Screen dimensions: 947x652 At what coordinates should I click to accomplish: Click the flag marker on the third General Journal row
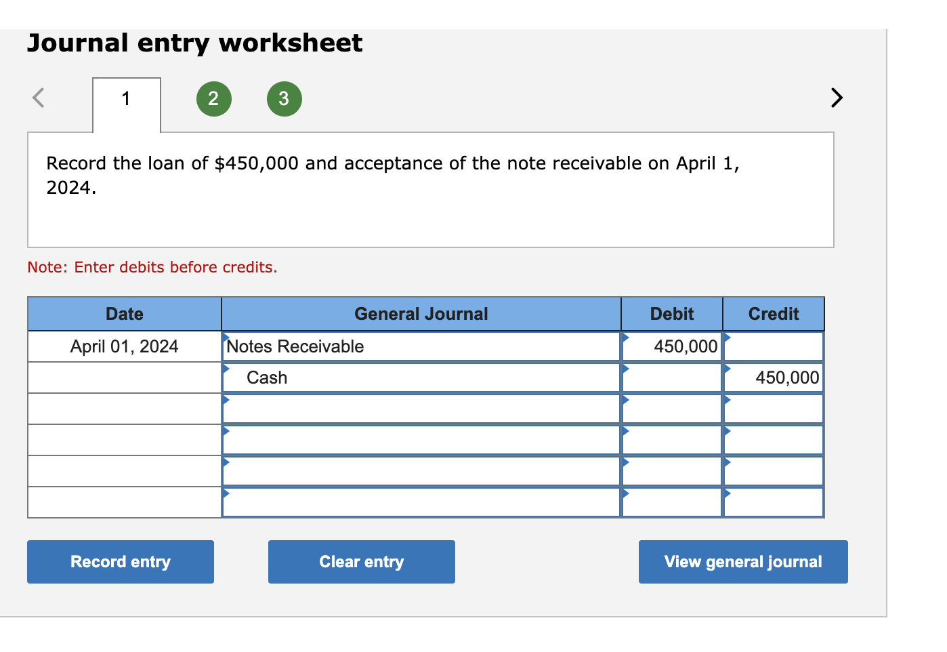(225, 399)
